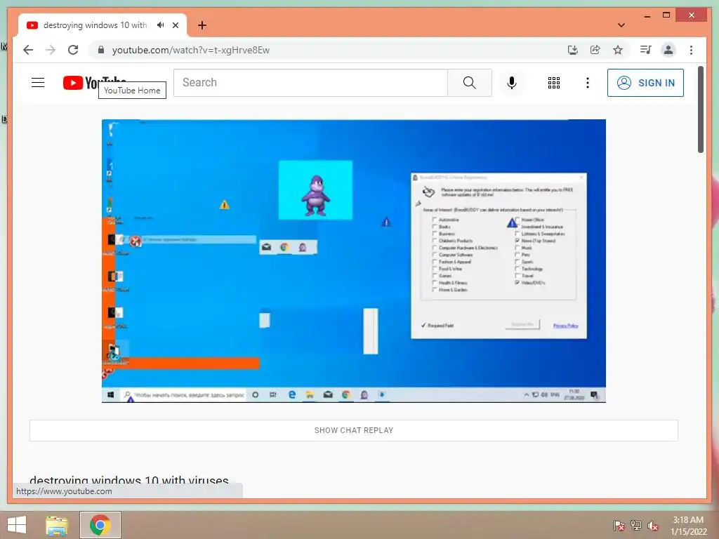Maximize the Chrome window

[x=666, y=15]
